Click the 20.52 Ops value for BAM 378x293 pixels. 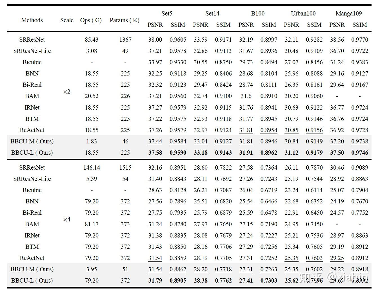point(92,96)
